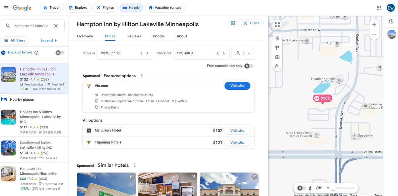The image size is (398, 196).
Task: Switch to the Photos tab
Action: coord(159,36)
